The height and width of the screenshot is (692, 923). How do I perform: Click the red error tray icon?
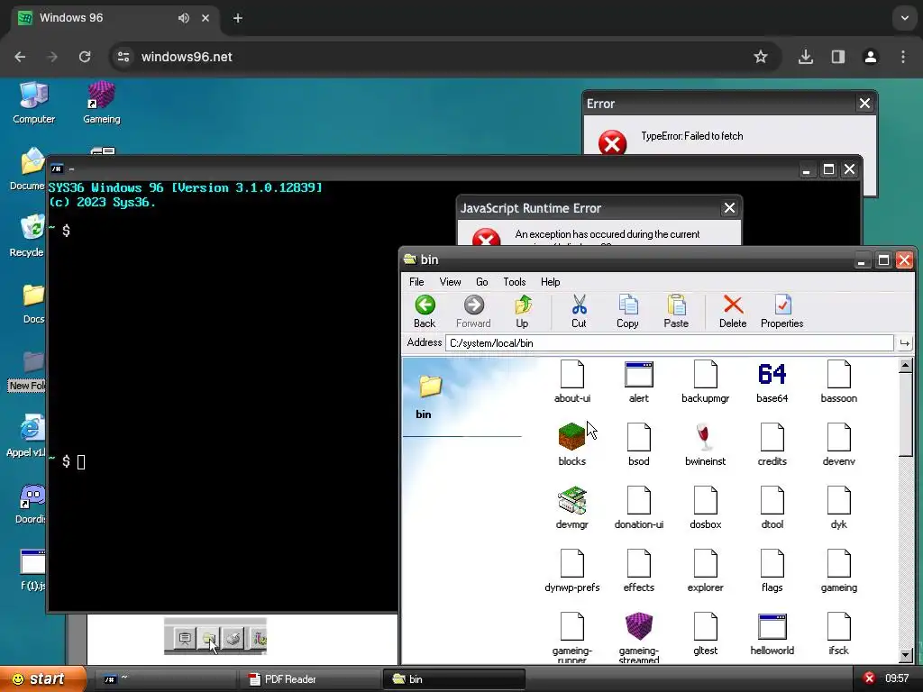tap(869, 678)
